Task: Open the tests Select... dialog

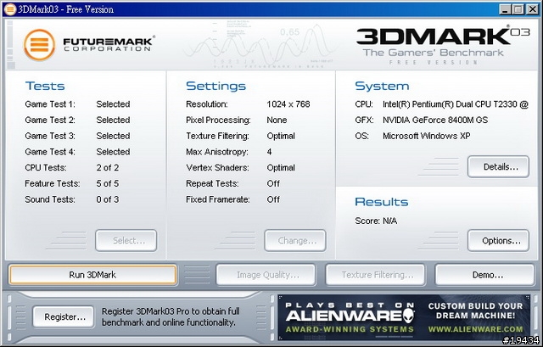Action: (x=126, y=240)
